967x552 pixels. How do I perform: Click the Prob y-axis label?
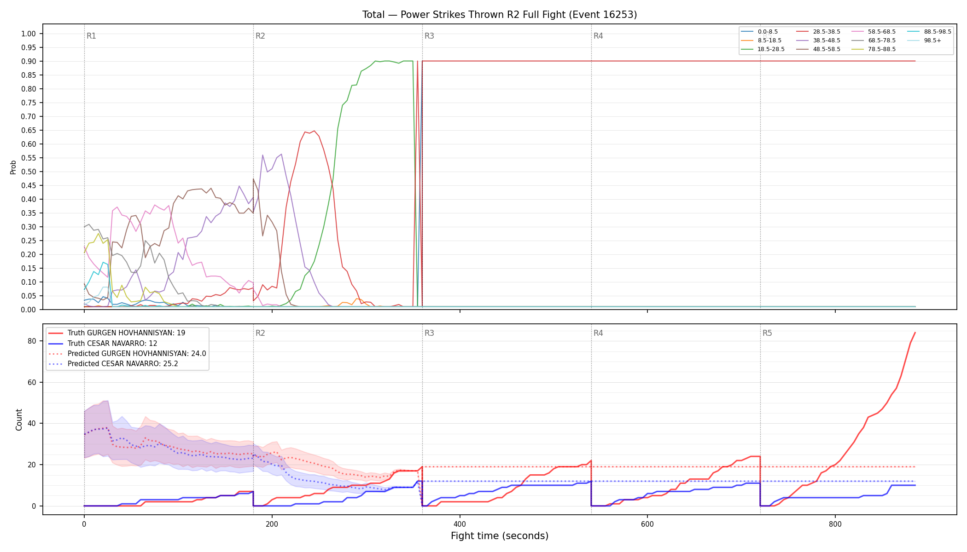[13, 167]
